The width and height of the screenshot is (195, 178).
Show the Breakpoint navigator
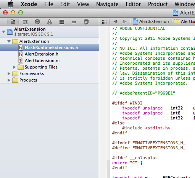tap(74, 22)
